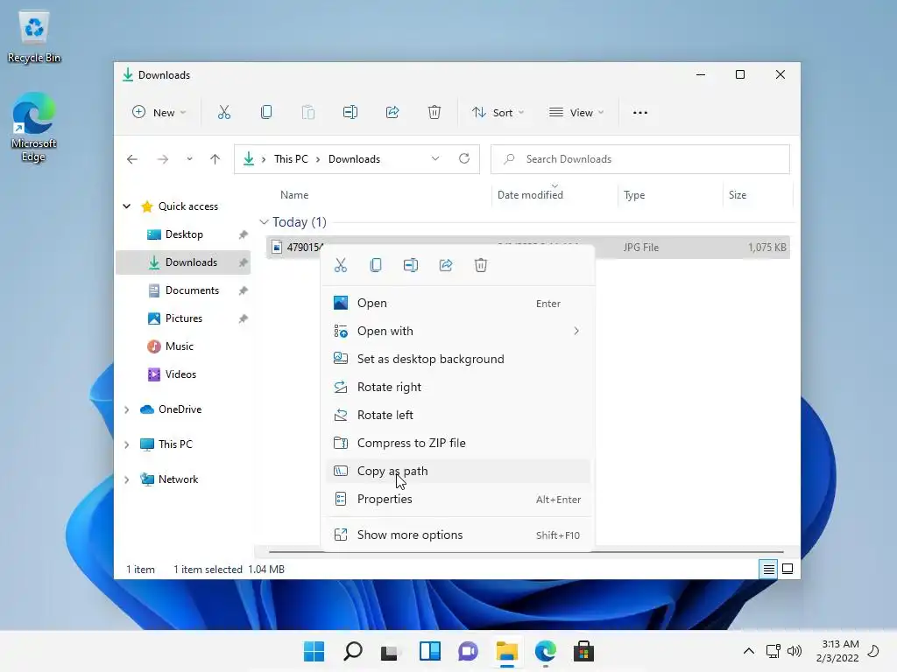Click Show more options

pos(457,535)
